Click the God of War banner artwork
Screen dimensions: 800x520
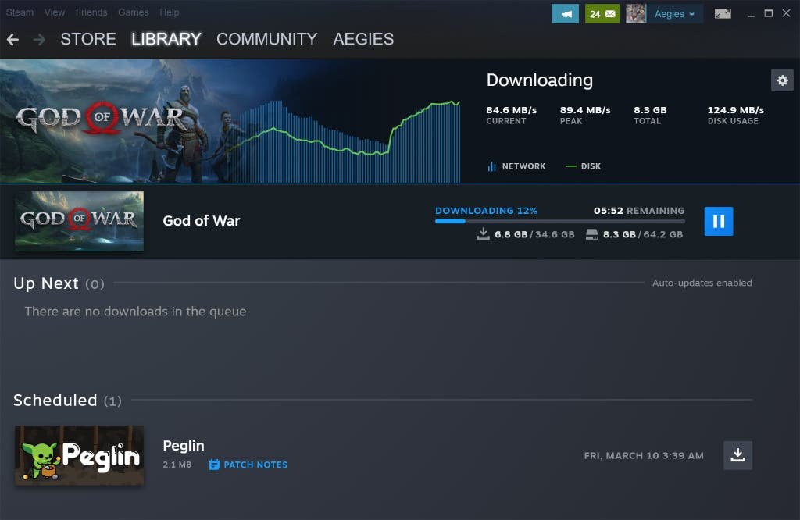click(117, 121)
